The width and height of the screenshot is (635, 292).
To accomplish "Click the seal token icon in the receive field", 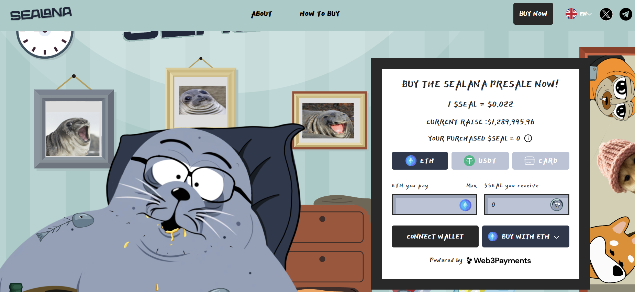I will tap(557, 205).
